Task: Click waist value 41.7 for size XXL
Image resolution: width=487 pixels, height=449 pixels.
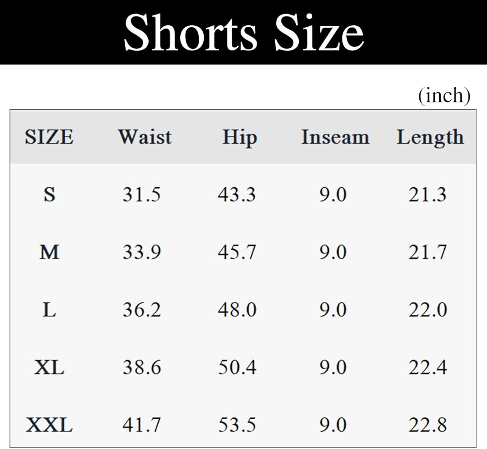Action: [x=141, y=425]
